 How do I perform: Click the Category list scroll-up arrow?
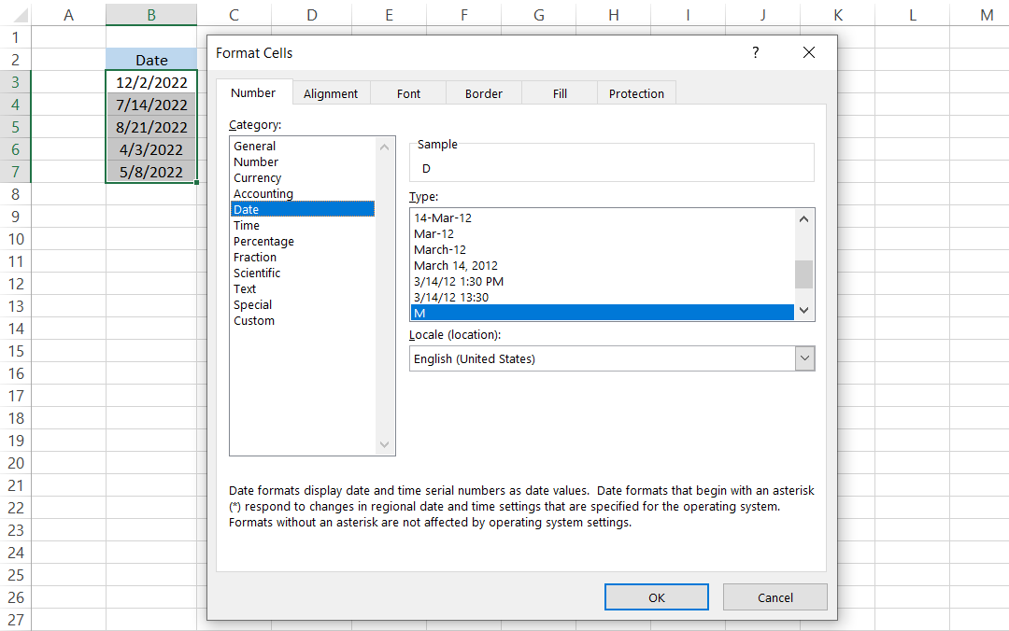coord(386,147)
